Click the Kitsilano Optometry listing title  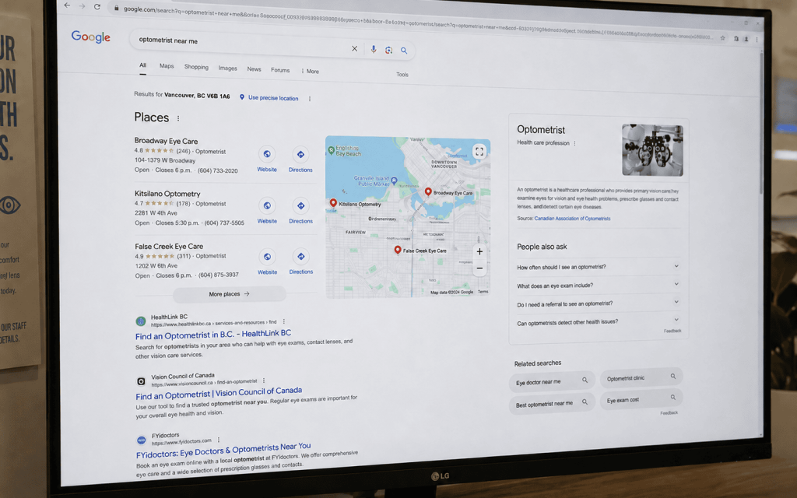point(167,194)
